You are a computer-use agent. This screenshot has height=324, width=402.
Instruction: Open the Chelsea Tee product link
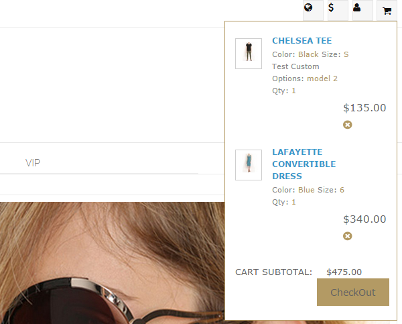301,40
